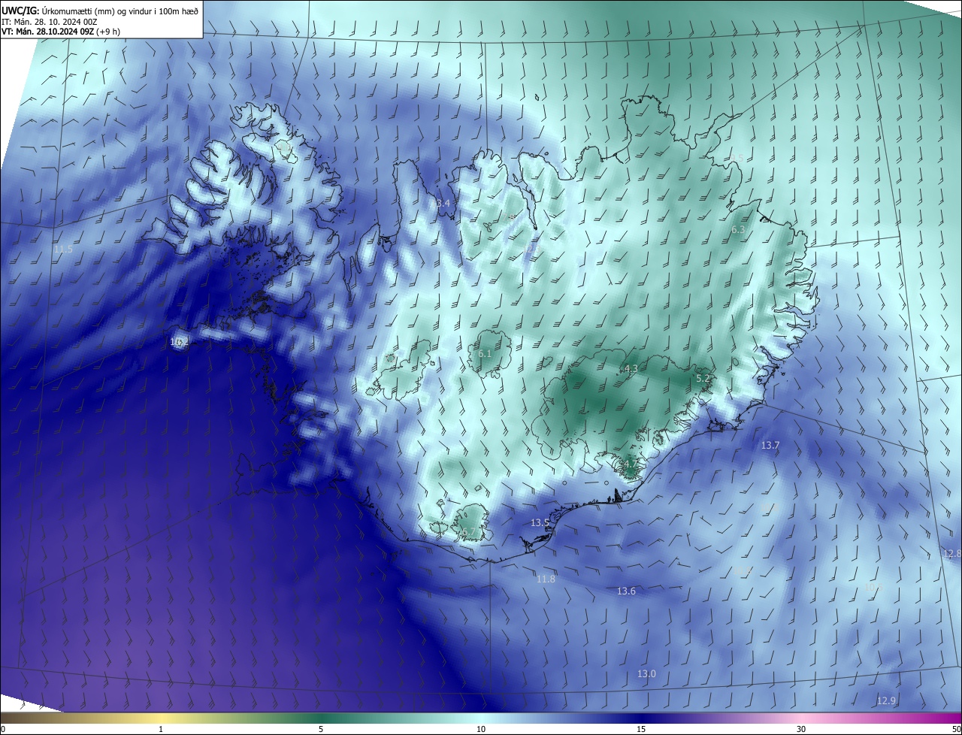Click the 15 tick on the color scale
The image size is (962, 735).
(x=641, y=730)
